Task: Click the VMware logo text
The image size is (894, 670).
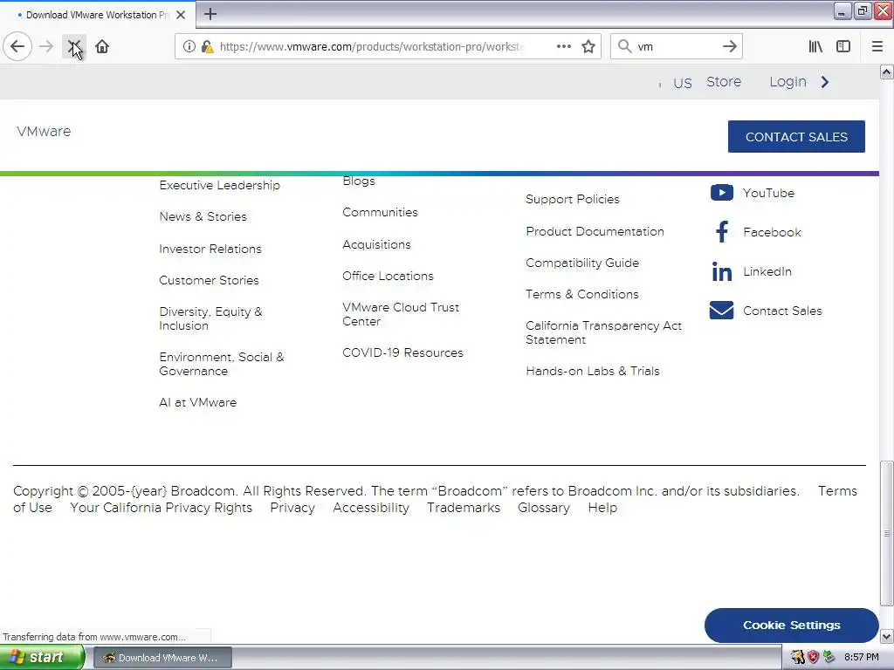Action: 44,131
